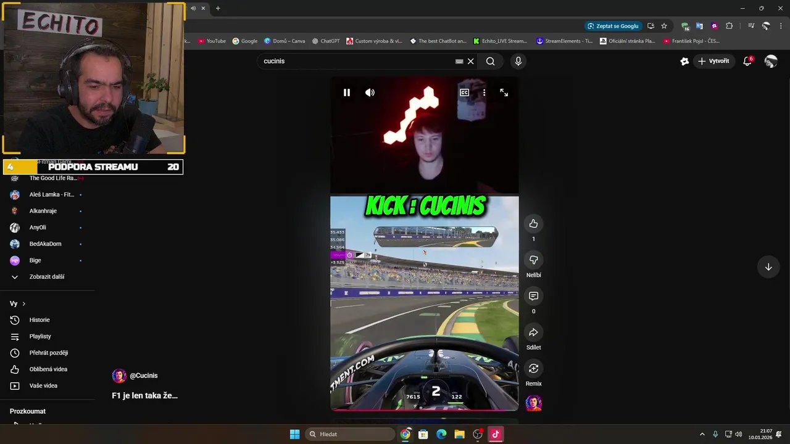Viewport: 790px width, 444px height.
Task: Go to next Short with down arrow
Action: click(x=768, y=267)
